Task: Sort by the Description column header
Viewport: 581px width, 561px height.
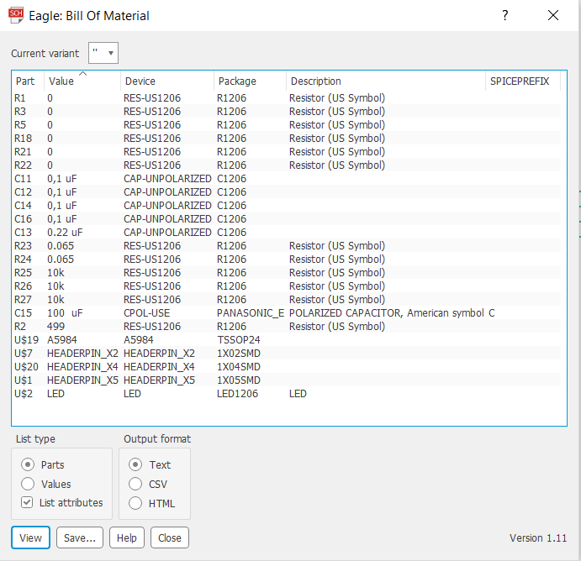Action: (x=386, y=81)
